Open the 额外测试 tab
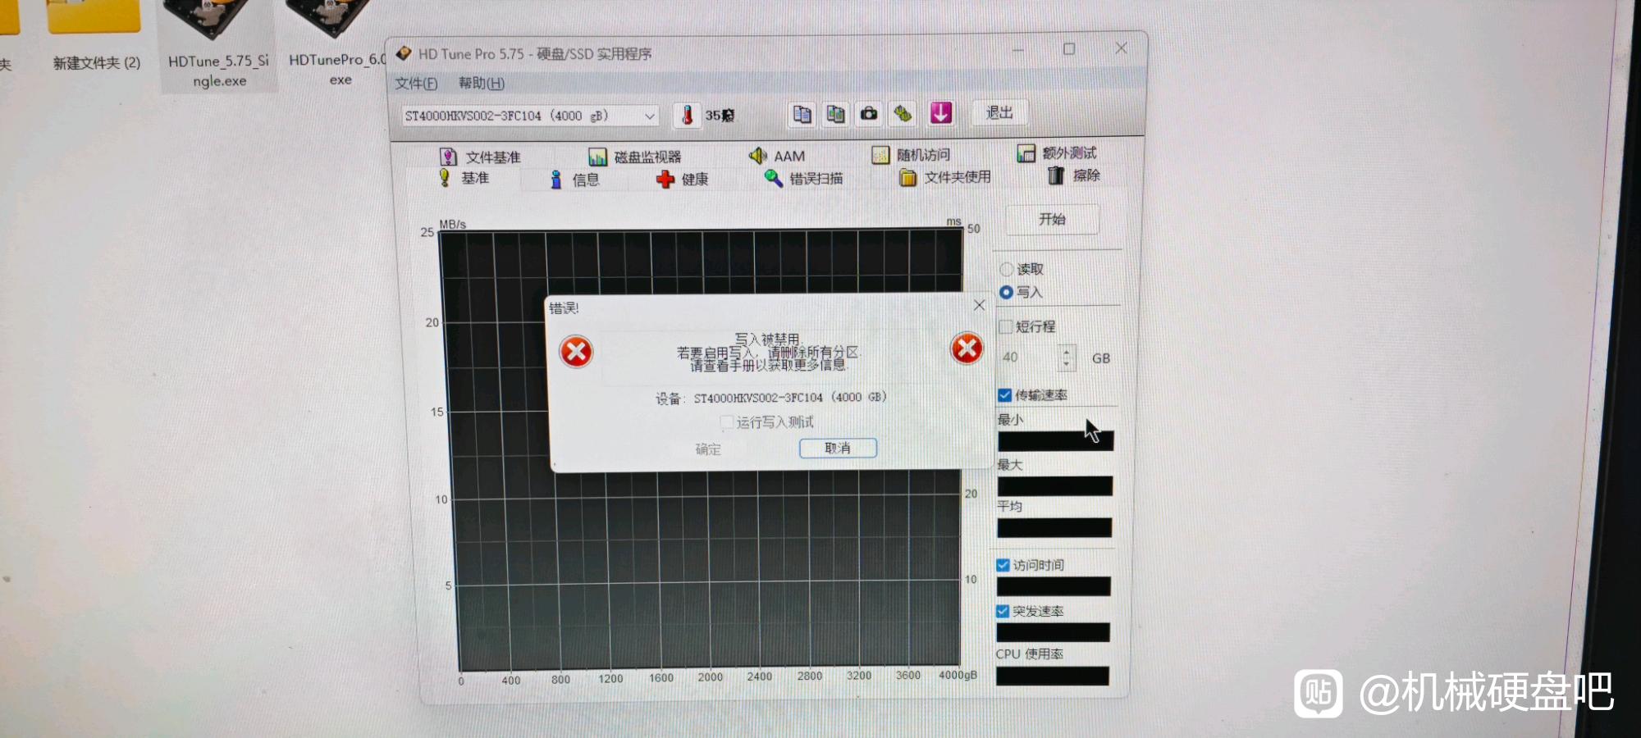This screenshot has width=1641, height=738. pyautogui.click(x=1057, y=153)
